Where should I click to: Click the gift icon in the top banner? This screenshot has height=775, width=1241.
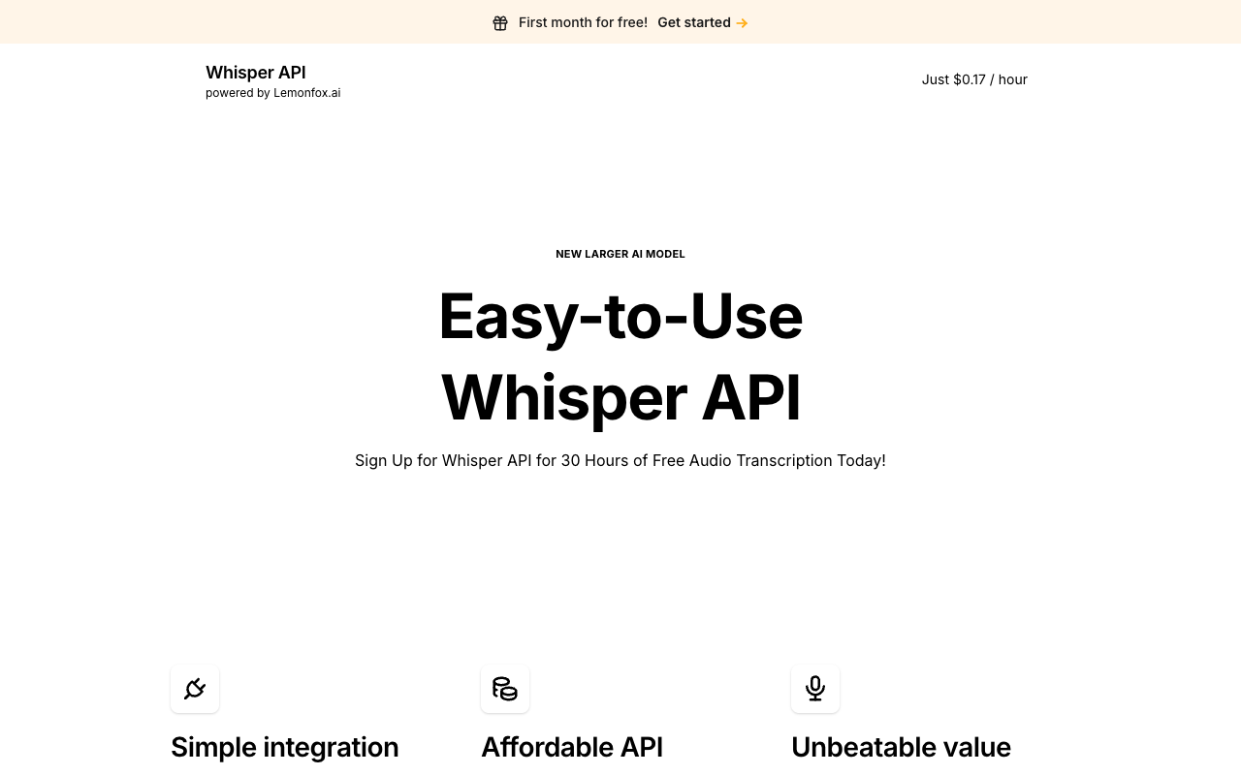500,22
